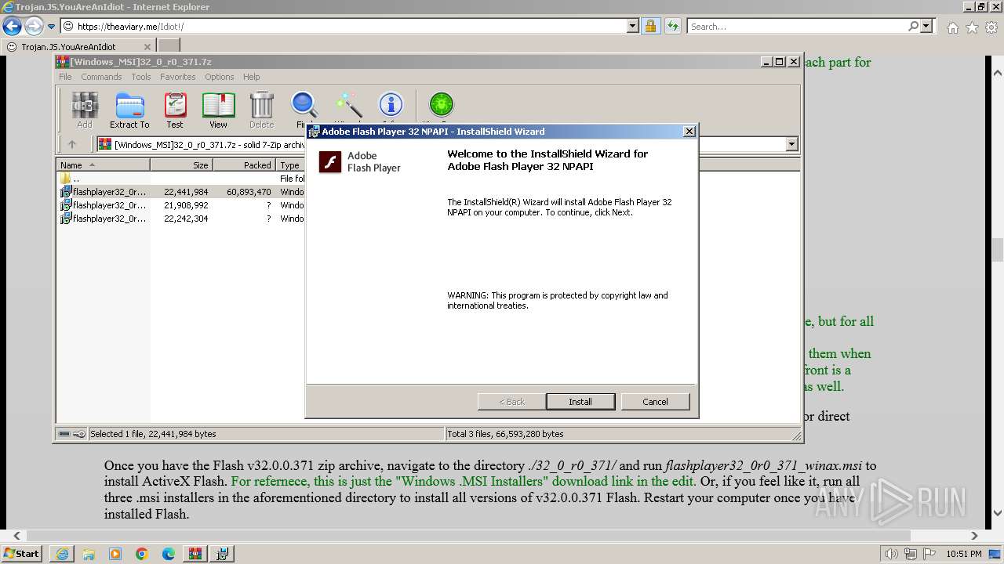The image size is (1004, 564).
Task: Click the taskbar clock showing 10:51 PM
Action: pyautogui.click(x=964, y=554)
